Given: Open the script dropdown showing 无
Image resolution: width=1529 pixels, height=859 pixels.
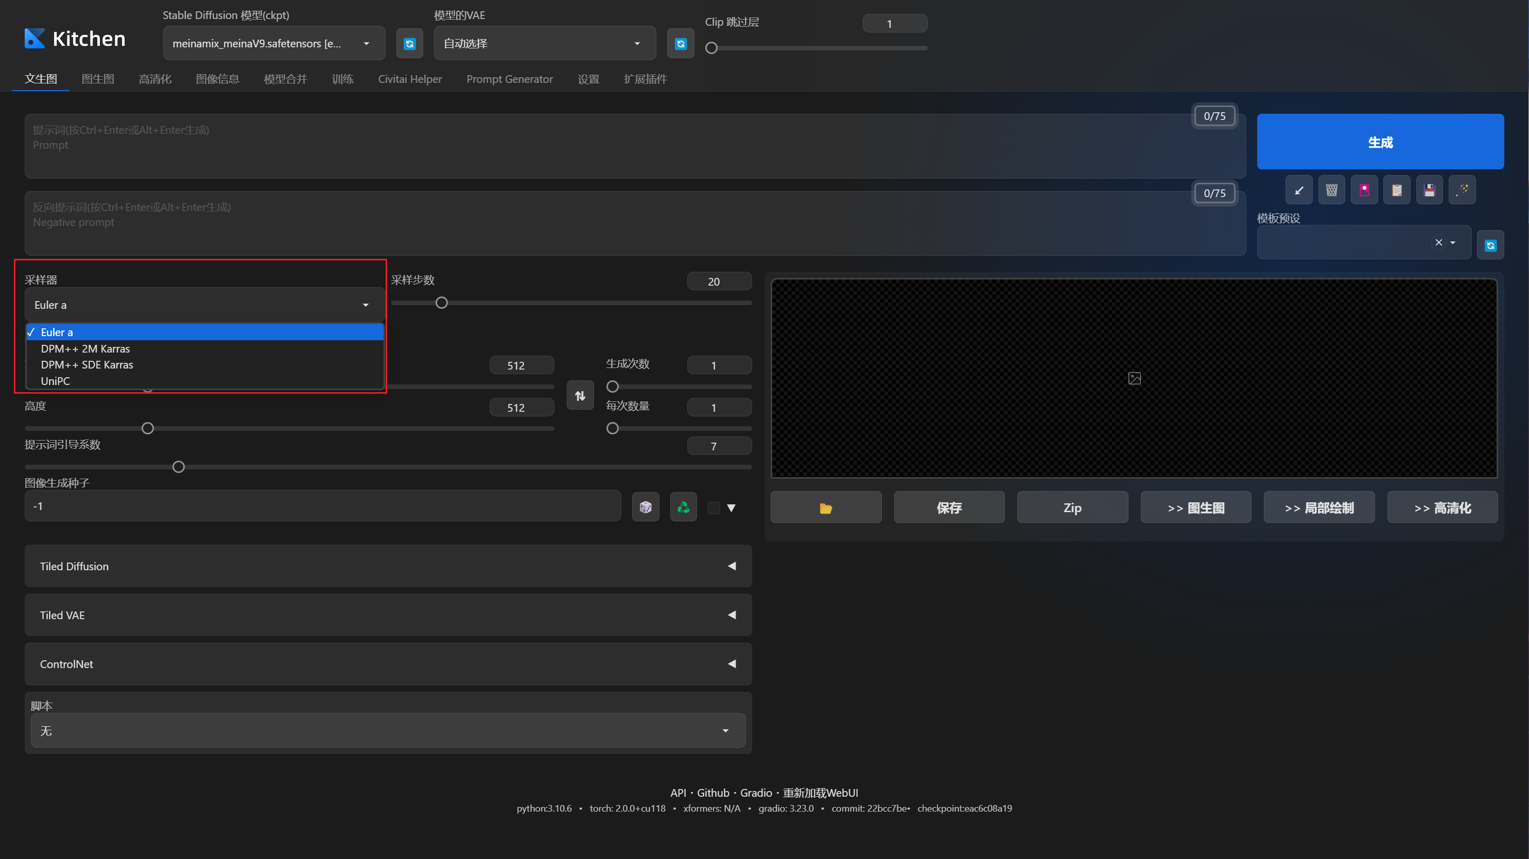Looking at the screenshot, I should pyautogui.click(x=388, y=731).
